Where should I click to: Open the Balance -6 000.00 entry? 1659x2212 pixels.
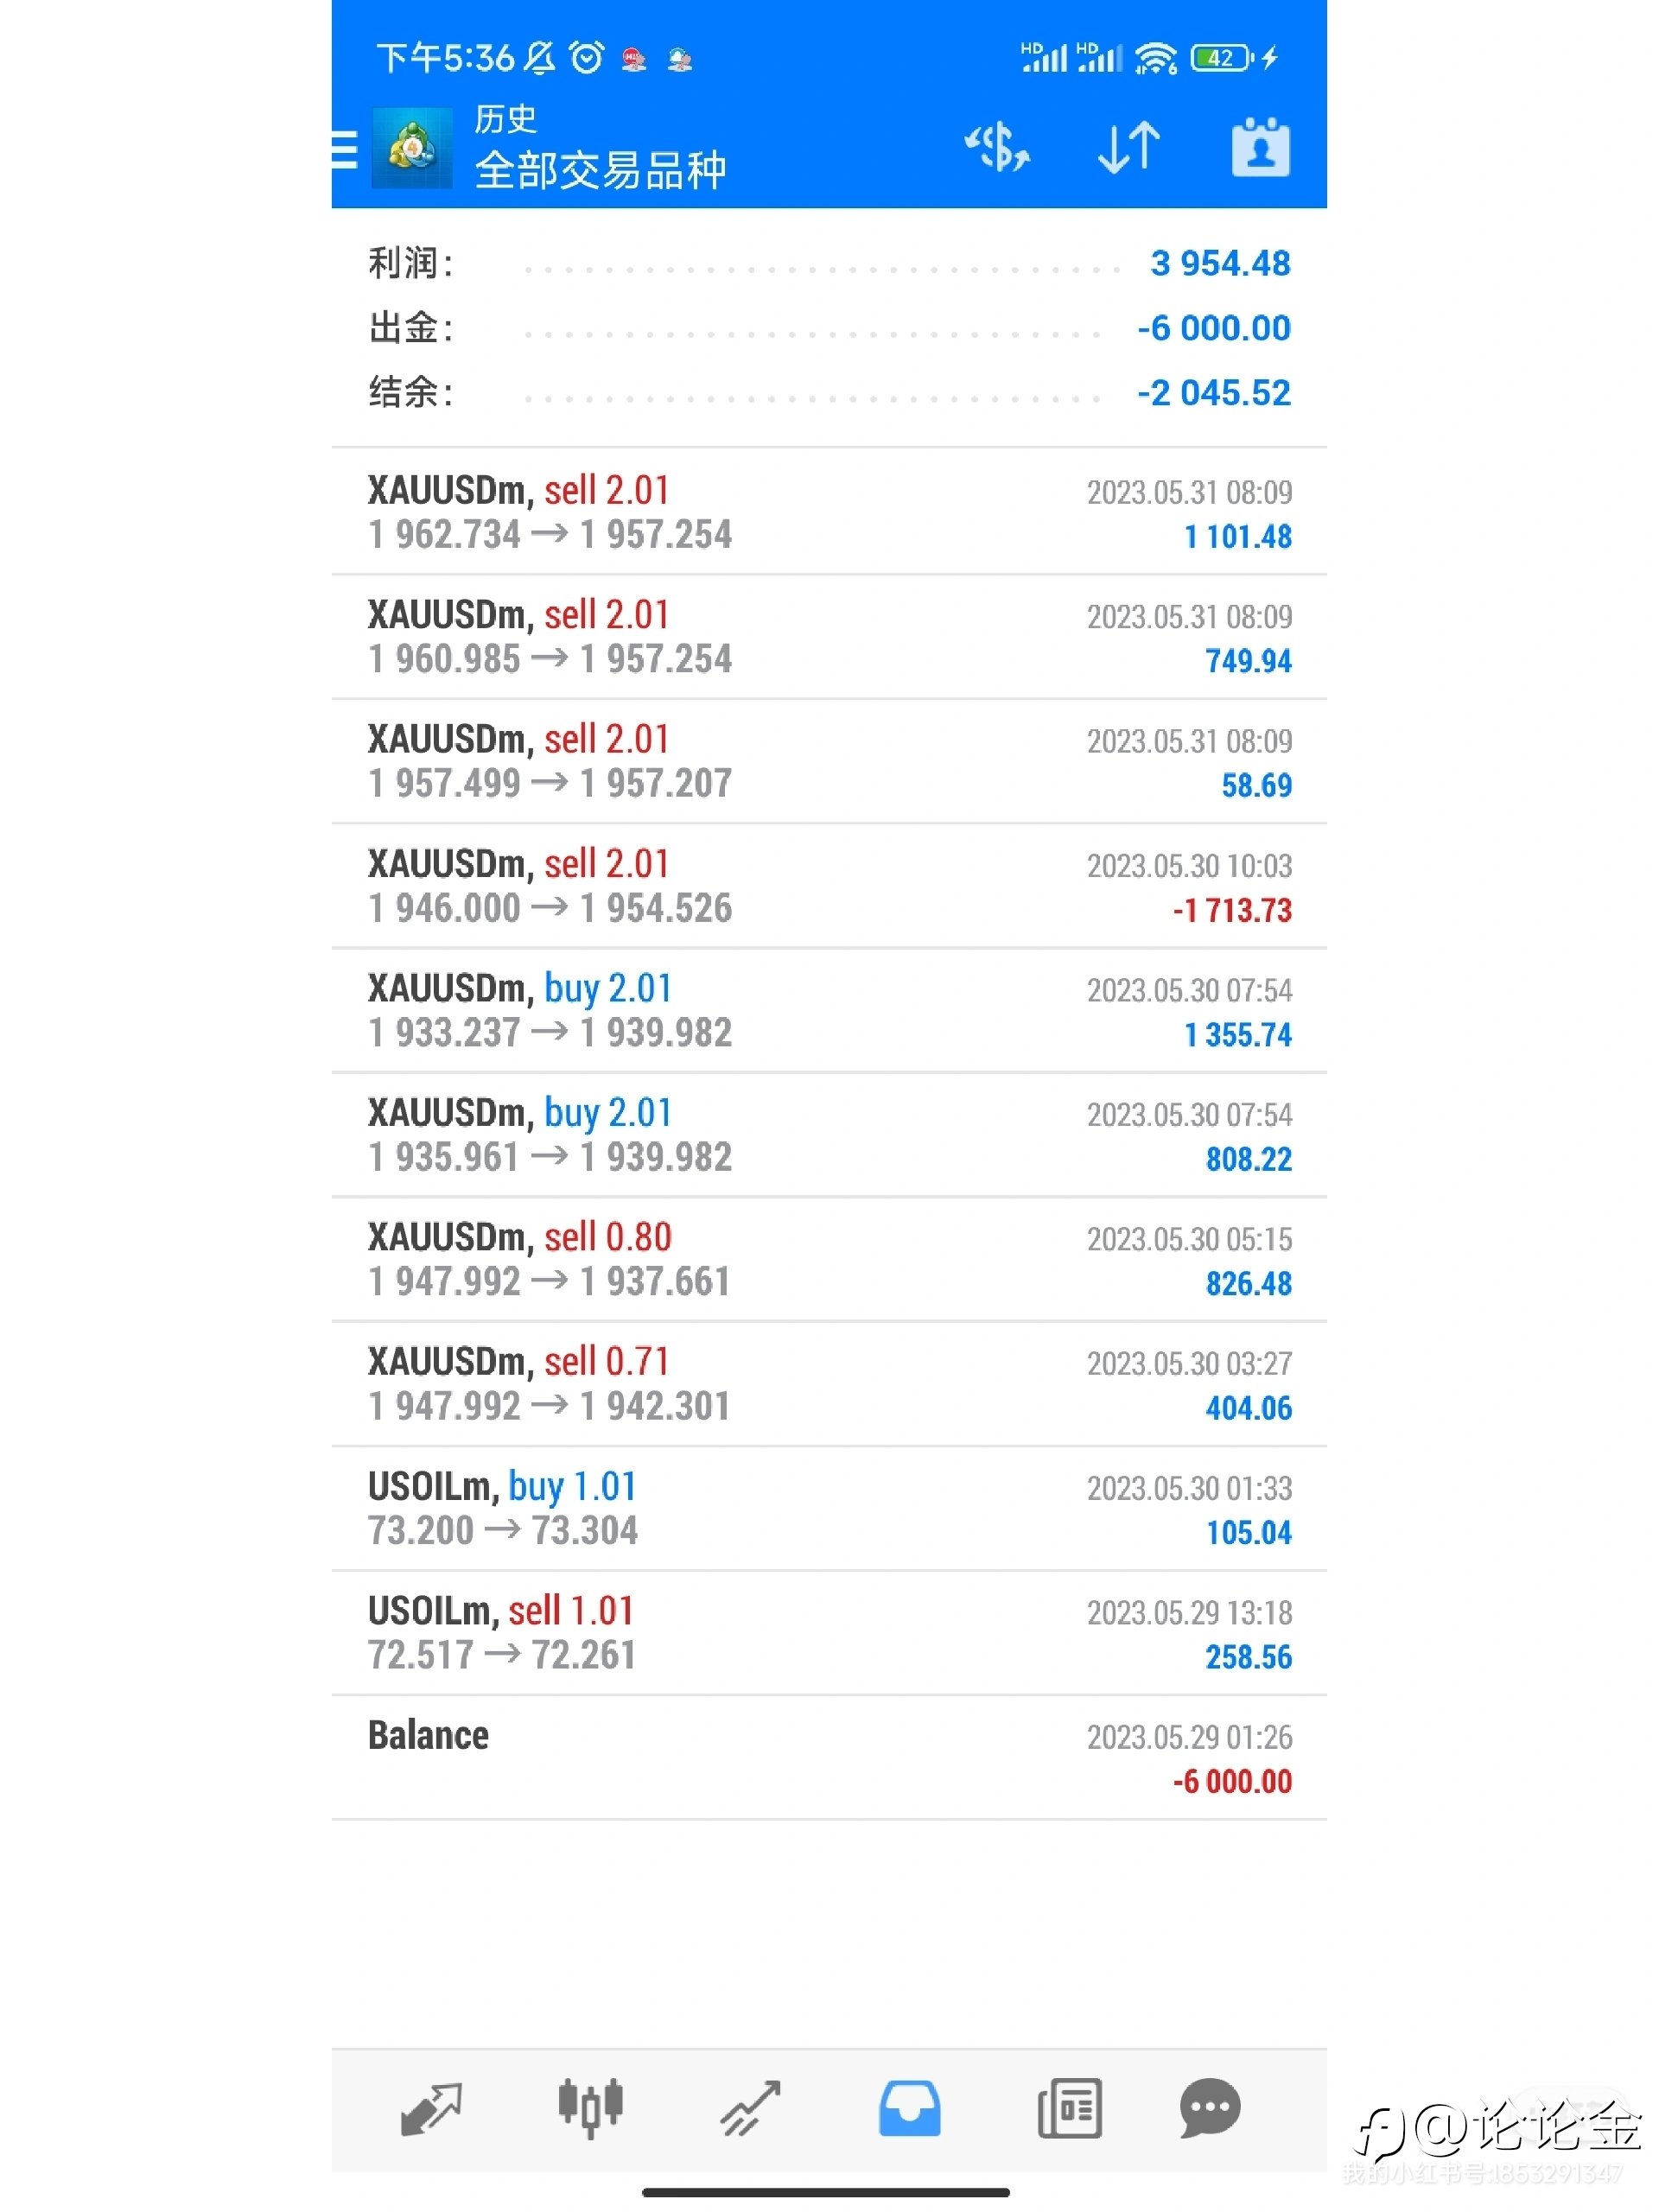(829, 1757)
